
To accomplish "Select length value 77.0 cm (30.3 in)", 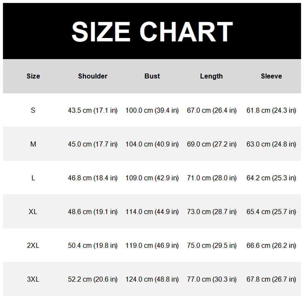I will coord(212,279).
